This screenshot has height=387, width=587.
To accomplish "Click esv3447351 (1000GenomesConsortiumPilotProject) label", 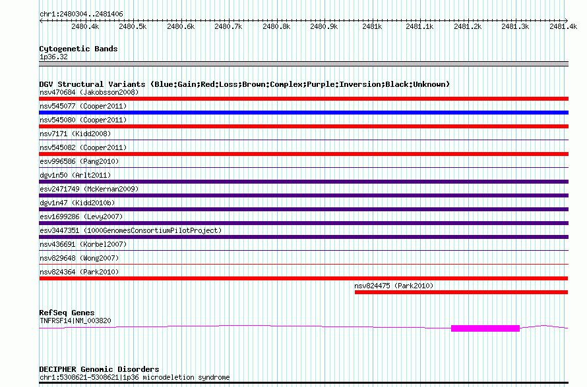I will click(x=131, y=230).
